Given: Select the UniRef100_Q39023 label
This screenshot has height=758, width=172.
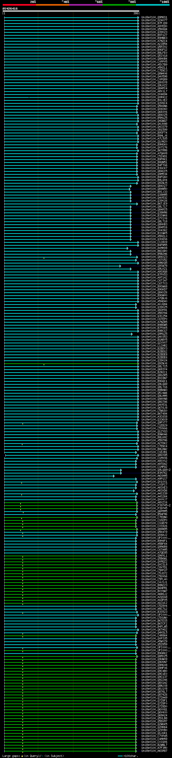Looking at the screenshot, I should point(154,32).
